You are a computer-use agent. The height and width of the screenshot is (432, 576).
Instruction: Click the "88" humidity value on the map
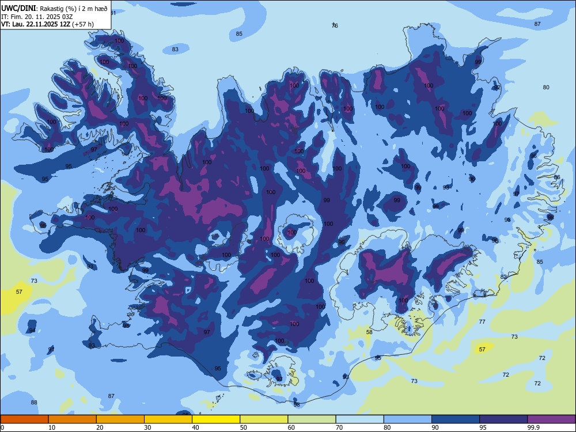tap(34, 402)
